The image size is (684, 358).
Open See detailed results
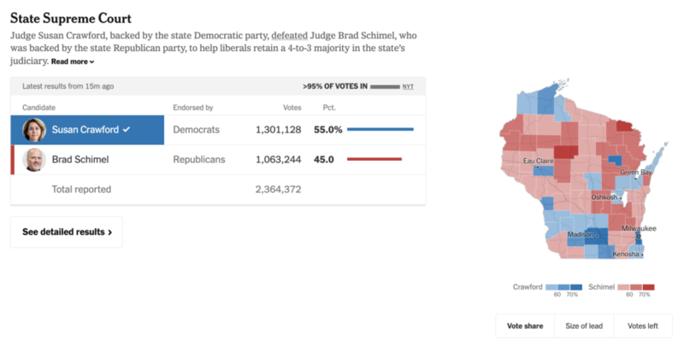point(67,232)
